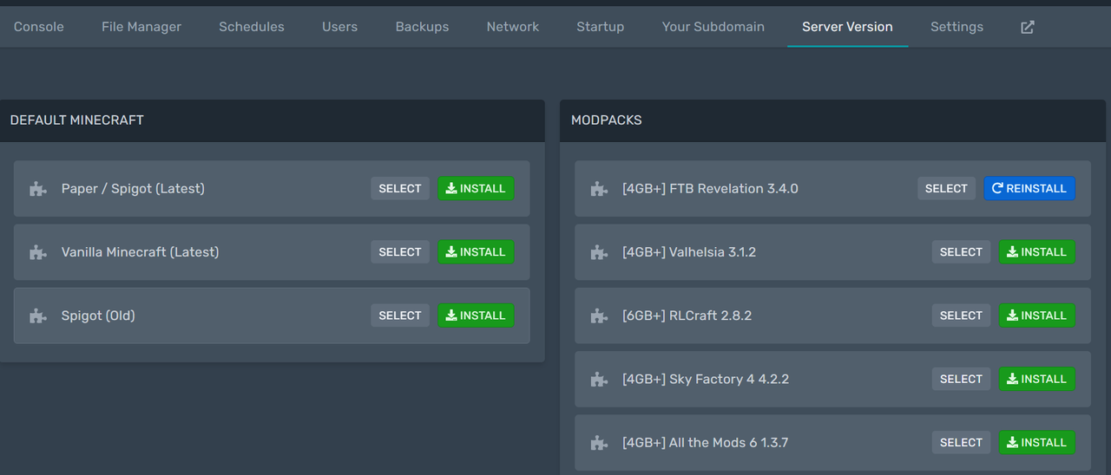Click the DEFAULT MINECRAFT panel heading
The height and width of the screenshot is (475, 1111).
pyautogui.click(x=77, y=120)
